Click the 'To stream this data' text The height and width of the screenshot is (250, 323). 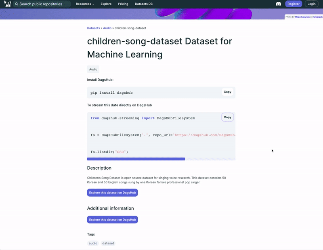[120, 105]
